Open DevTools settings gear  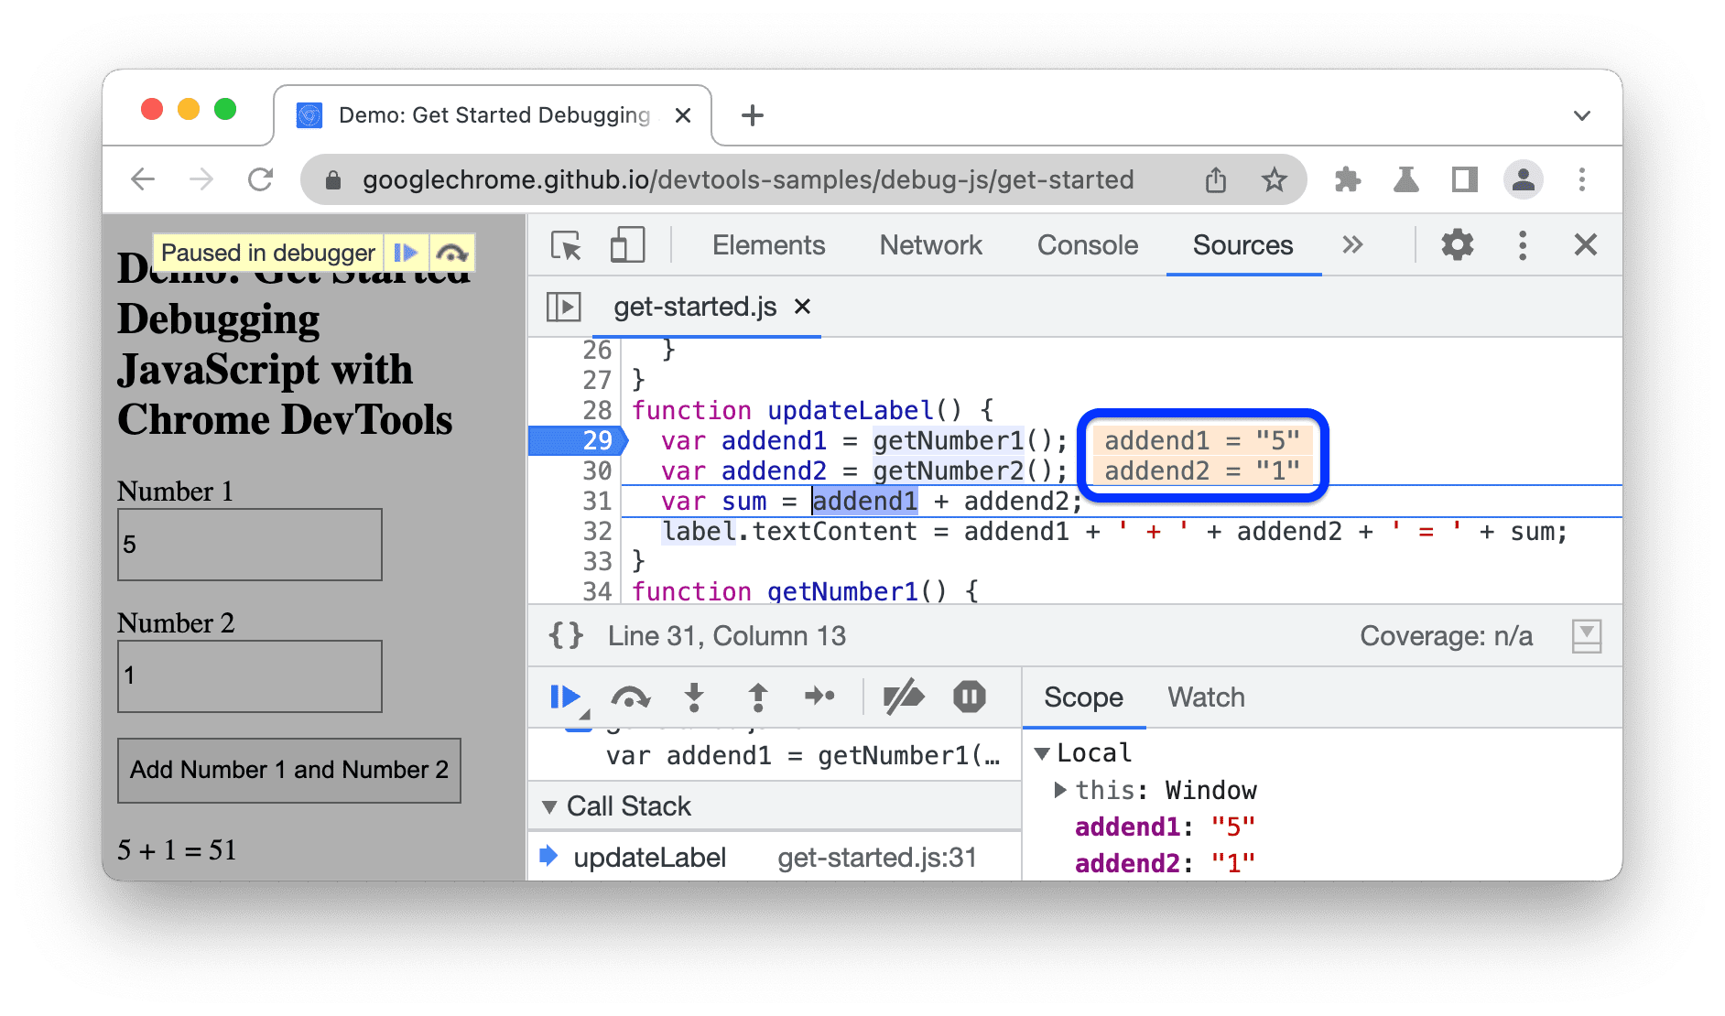pyautogui.click(x=1457, y=245)
